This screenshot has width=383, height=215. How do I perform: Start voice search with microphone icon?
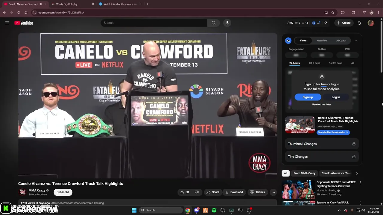[x=227, y=23]
